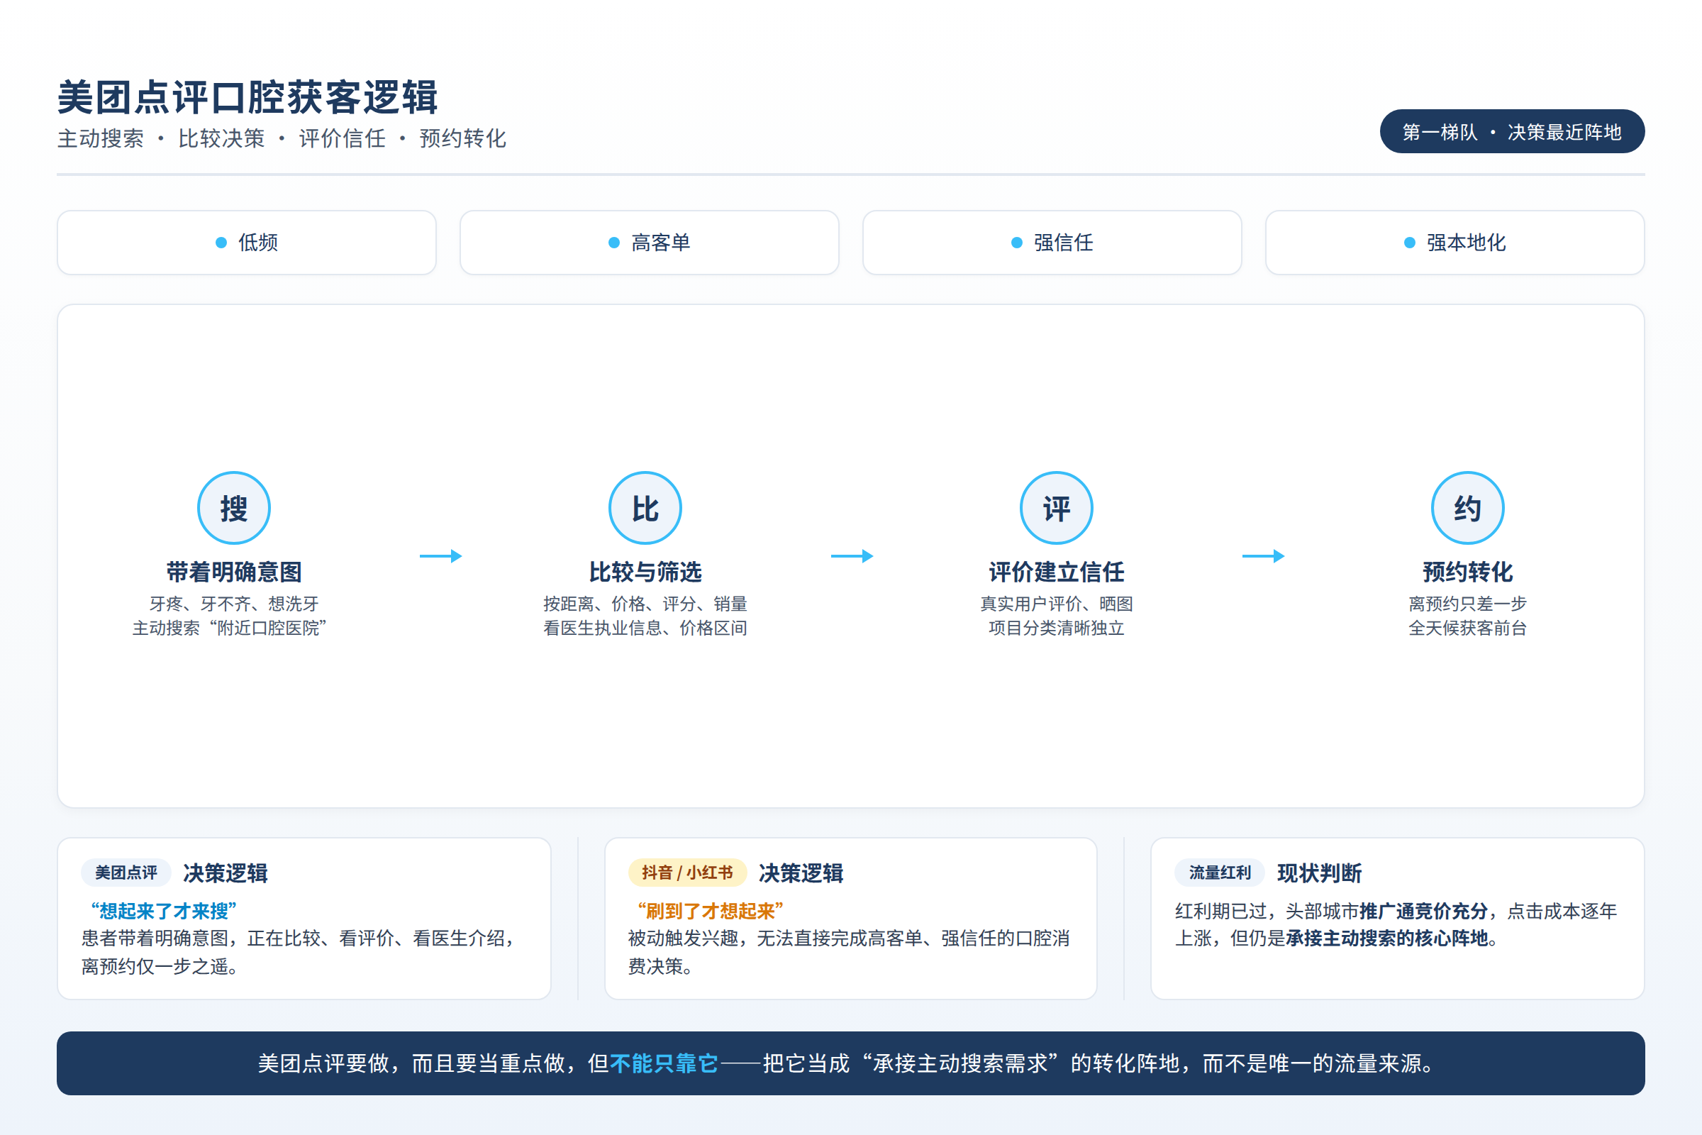Viewport: 1702px width, 1135px height.
Task: Click text 看医生执业信息、价格区间
Action: (645, 628)
